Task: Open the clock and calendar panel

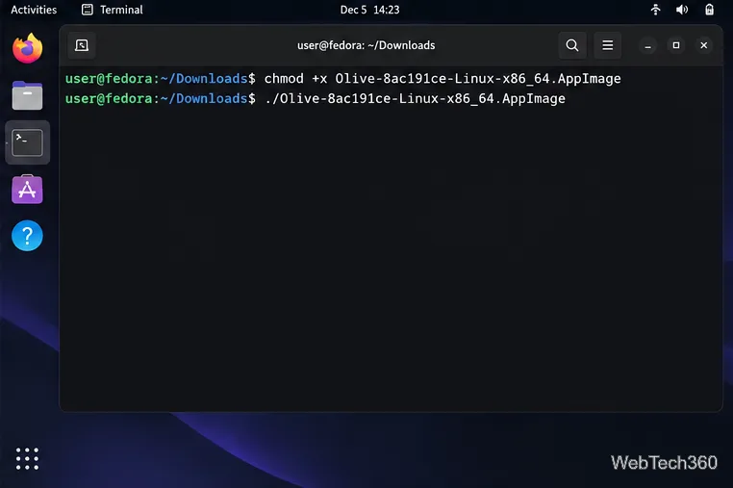Action: (369, 10)
